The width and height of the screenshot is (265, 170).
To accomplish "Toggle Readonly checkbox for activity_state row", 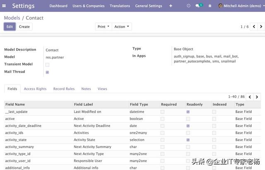I will [x=188, y=140].
